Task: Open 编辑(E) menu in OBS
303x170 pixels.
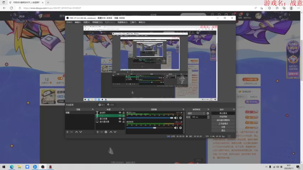Action: [x=78, y=22]
